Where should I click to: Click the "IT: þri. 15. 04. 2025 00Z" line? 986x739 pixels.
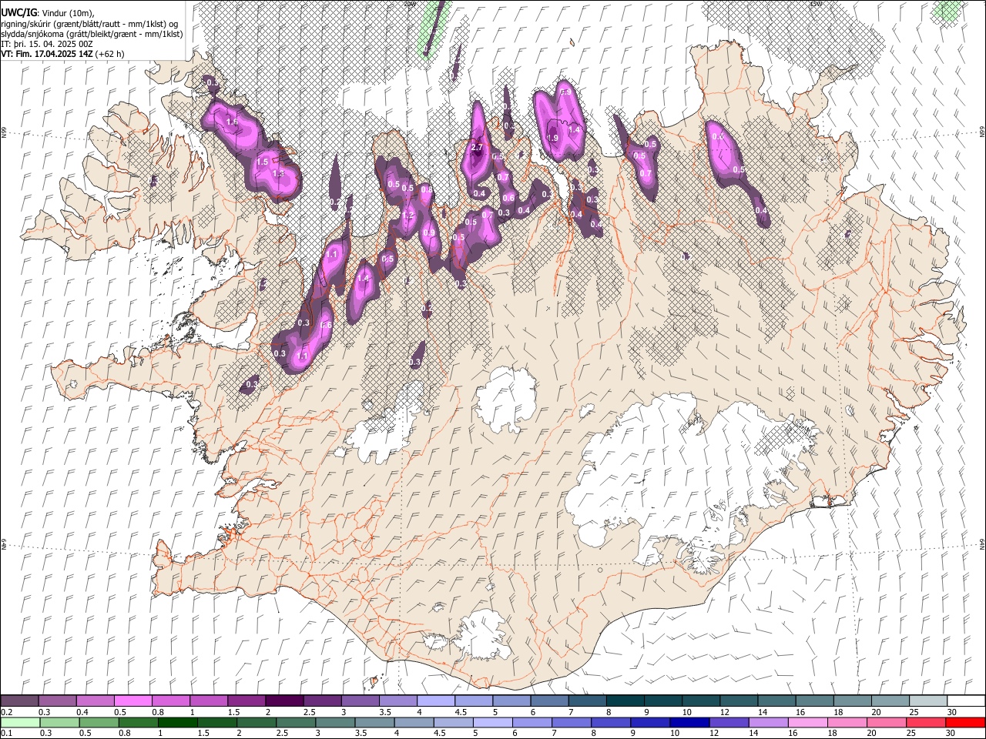46,44
